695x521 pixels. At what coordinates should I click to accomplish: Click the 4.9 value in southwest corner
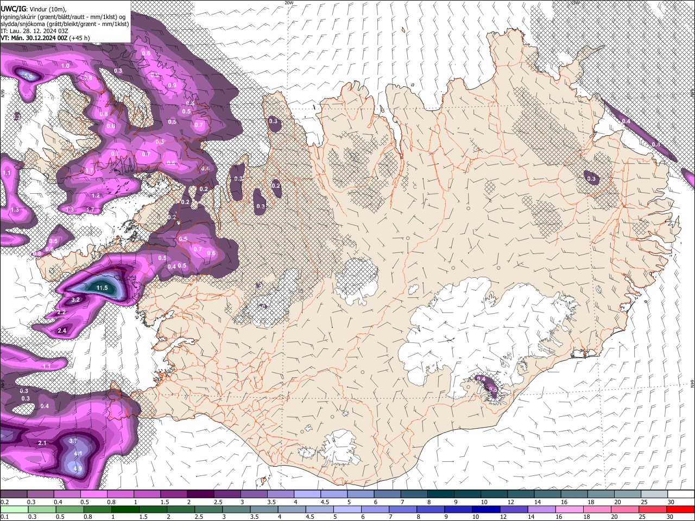click(x=78, y=469)
